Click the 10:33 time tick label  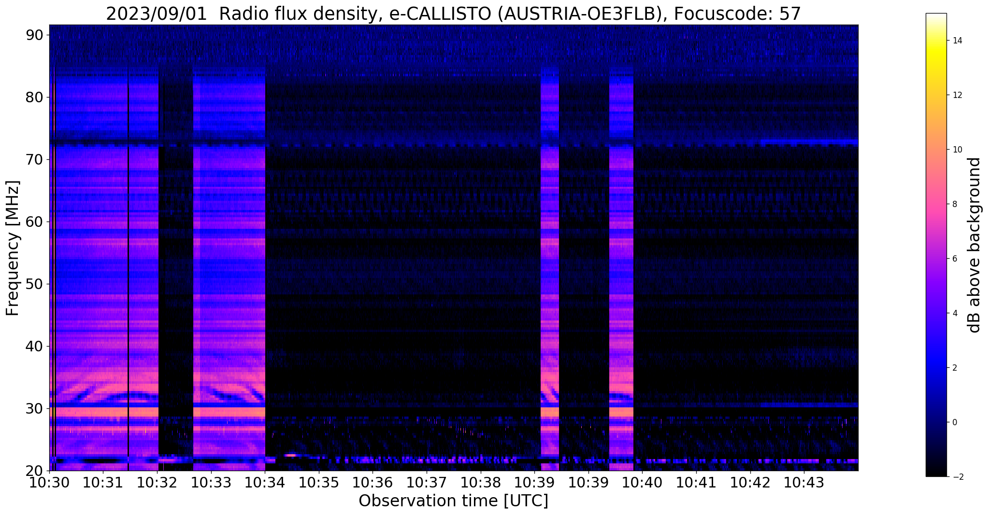pos(211,483)
